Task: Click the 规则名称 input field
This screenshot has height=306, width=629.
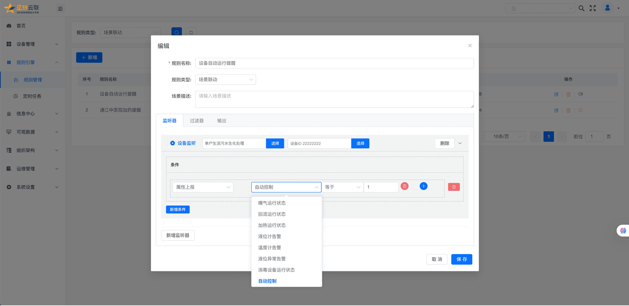Action: [334, 63]
